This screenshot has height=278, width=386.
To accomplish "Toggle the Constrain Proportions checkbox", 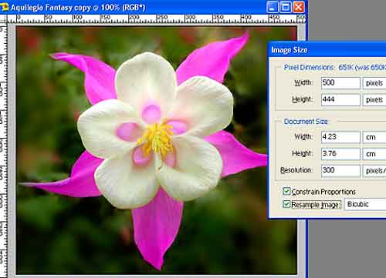I will point(286,191).
